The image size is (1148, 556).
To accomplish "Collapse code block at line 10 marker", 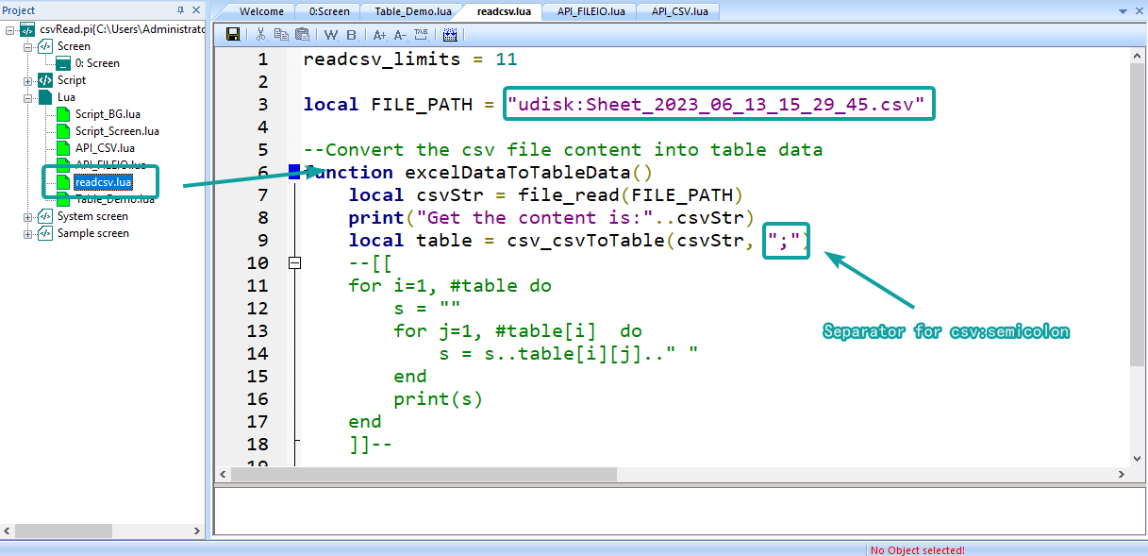I will tap(294, 264).
